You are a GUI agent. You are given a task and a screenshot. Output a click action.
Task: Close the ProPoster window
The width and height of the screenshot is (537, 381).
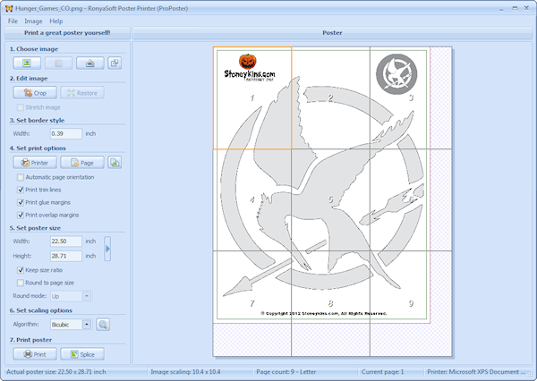527,8
